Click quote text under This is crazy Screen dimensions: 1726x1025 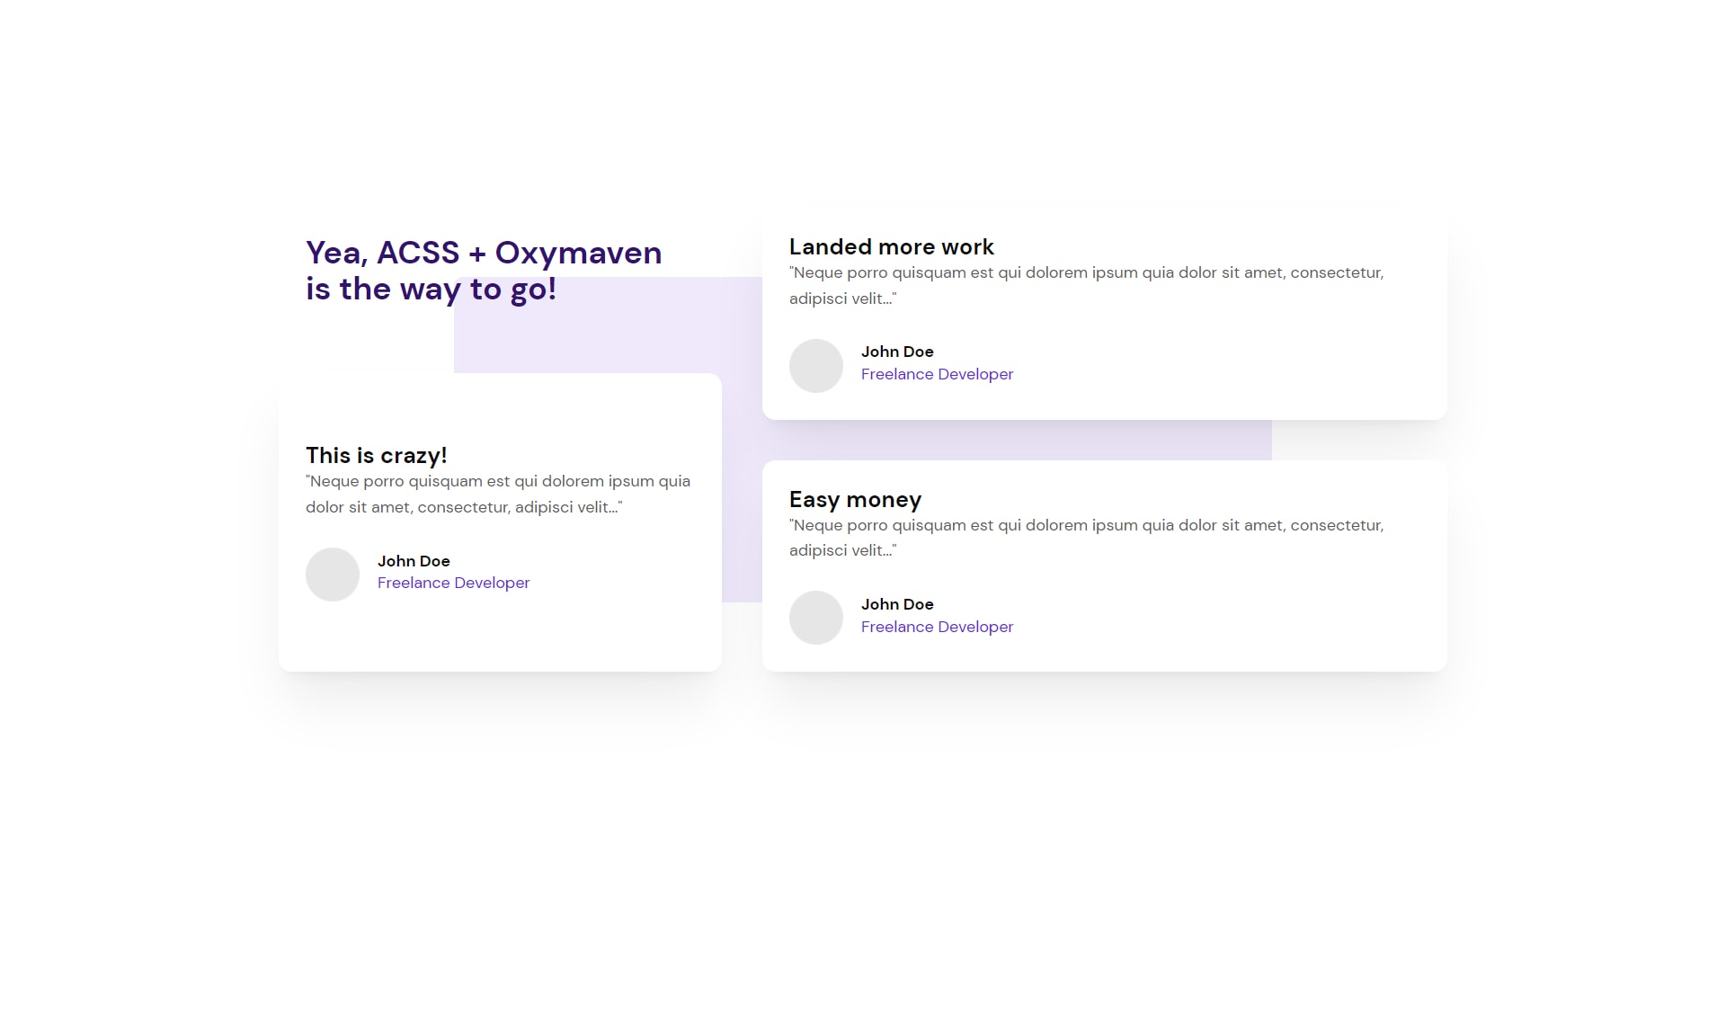coord(498,494)
